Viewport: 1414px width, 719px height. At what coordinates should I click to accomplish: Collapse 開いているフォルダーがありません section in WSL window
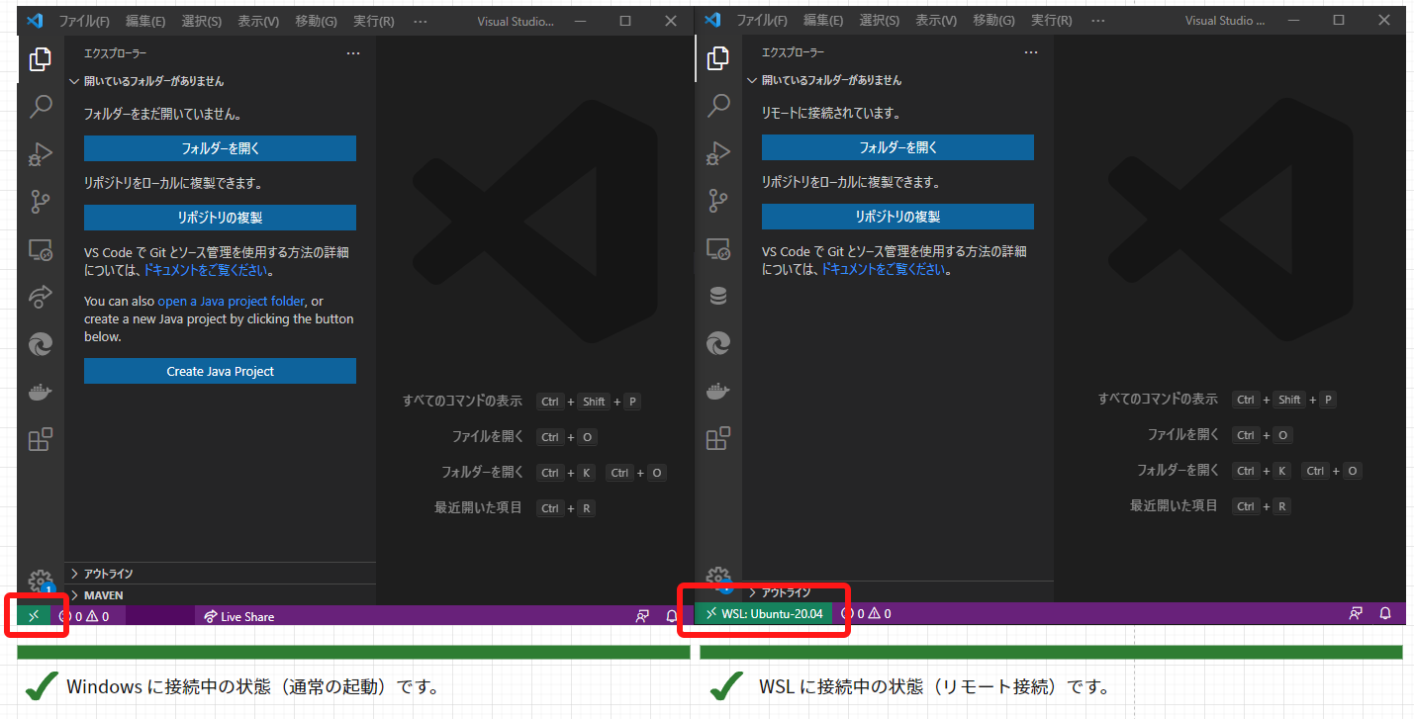coord(897,80)
